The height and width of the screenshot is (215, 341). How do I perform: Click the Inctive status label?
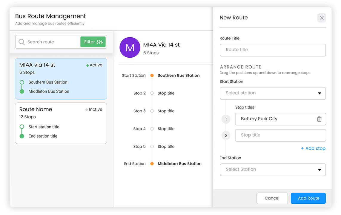tap(94, 109)
